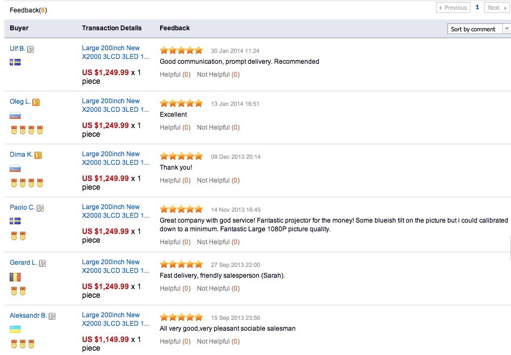Open buyer profile Ulf B.

pos(17,49)
